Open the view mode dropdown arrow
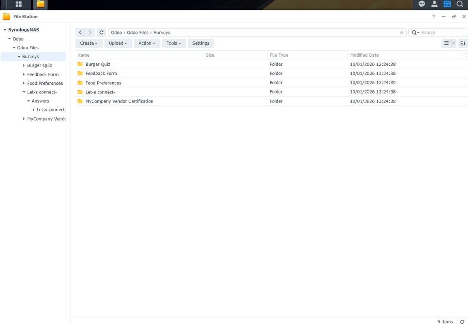Image resolution: width=468 pixels, height=325 pixels. (454, 43)
